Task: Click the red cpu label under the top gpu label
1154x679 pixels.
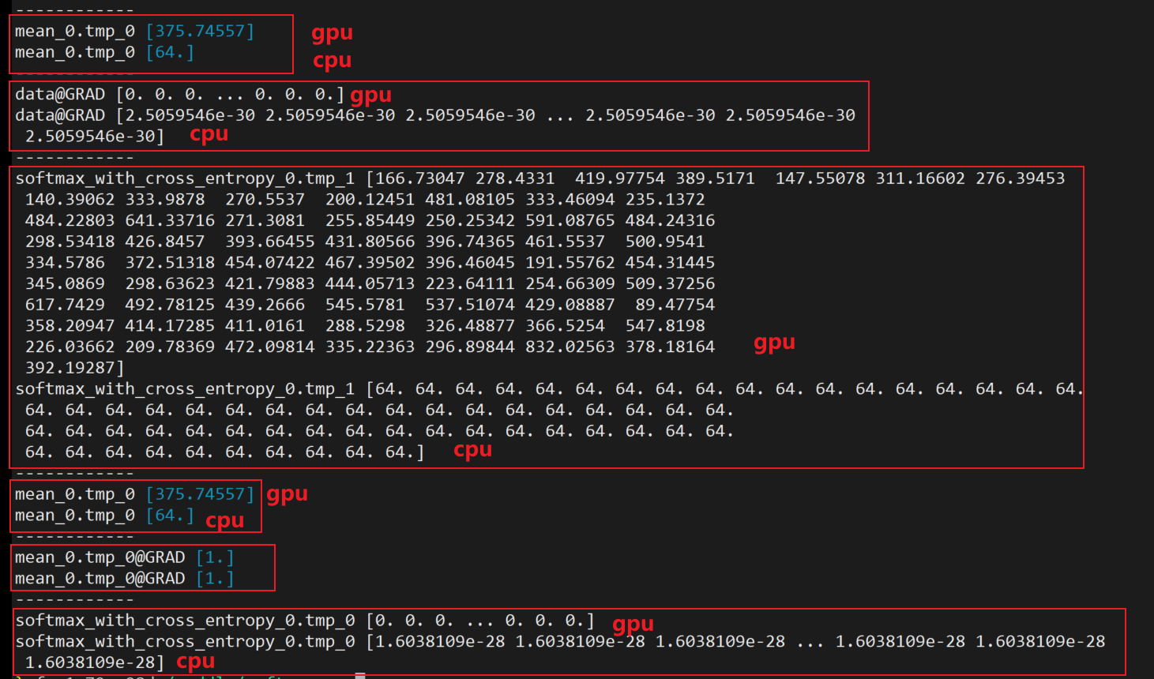Action: 331,60
